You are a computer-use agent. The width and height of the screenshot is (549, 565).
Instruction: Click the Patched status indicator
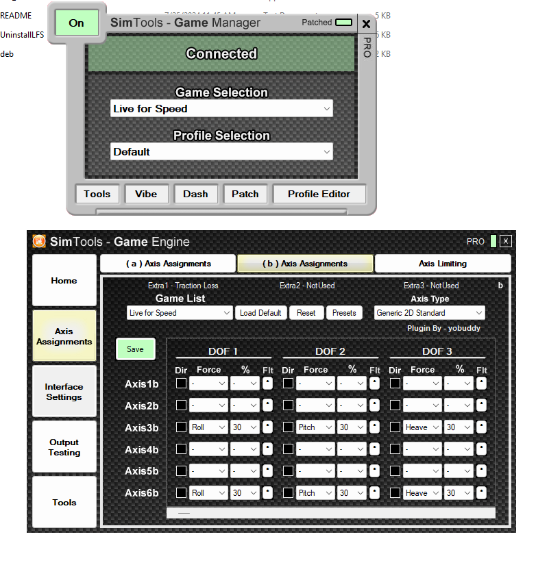point(343,23)
